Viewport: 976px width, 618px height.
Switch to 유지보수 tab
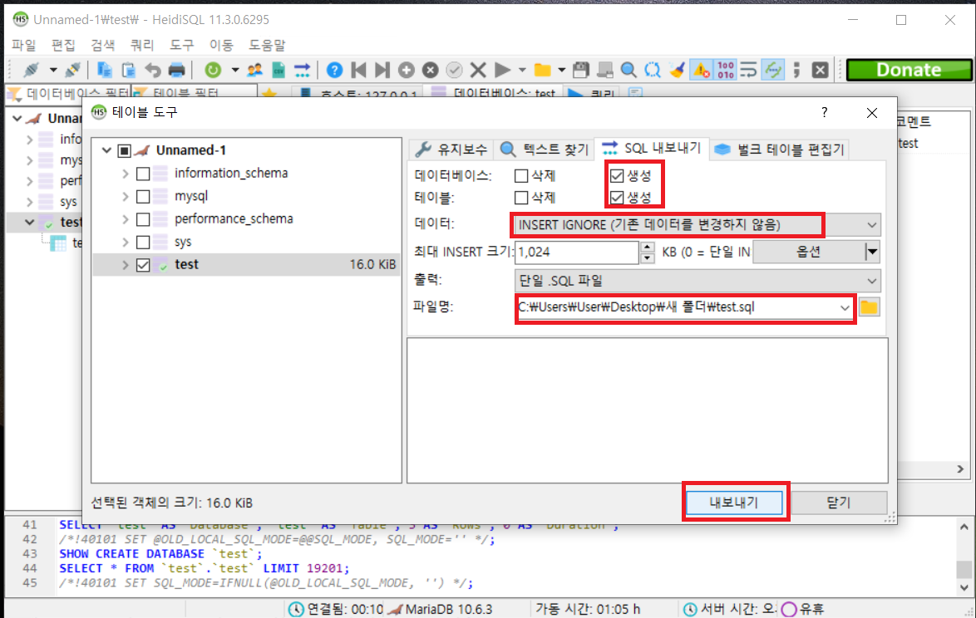click(451, 150)
